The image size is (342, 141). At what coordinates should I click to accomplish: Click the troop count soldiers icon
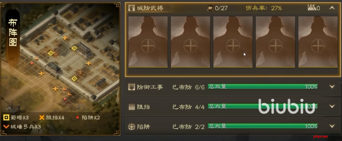(312, 8)
